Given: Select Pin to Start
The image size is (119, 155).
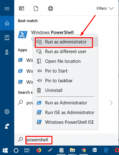Looking at the screenshot, I should (65, 71).
